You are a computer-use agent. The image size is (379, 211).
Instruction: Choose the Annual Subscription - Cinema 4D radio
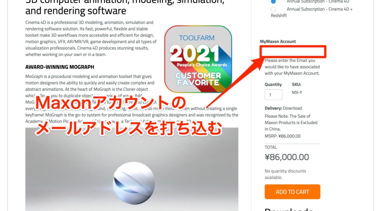tap(274, 1)
